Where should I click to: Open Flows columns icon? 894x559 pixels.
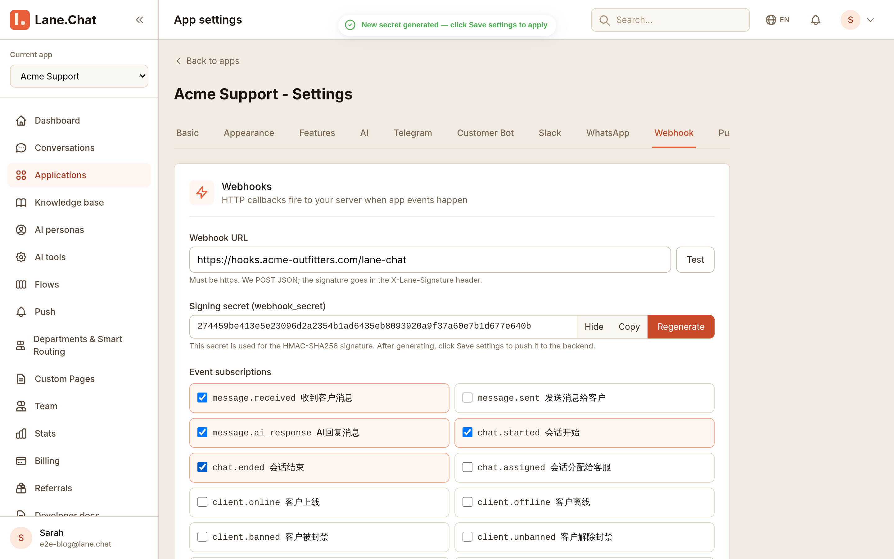tap(21, 285)
